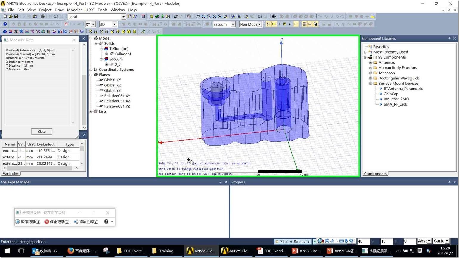Click the Save project icon
459x258 pixels.
pyautogui.click(x=16, y=16)
